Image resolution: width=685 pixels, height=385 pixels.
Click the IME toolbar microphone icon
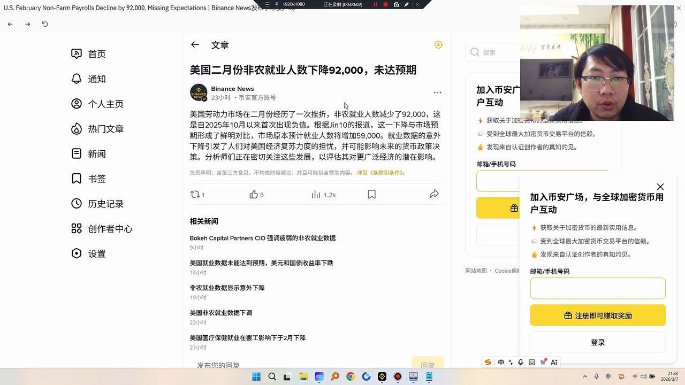pyautogui.click(x=521, y=362)
